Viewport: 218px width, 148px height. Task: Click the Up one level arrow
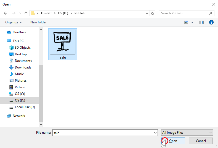[26, 13]
